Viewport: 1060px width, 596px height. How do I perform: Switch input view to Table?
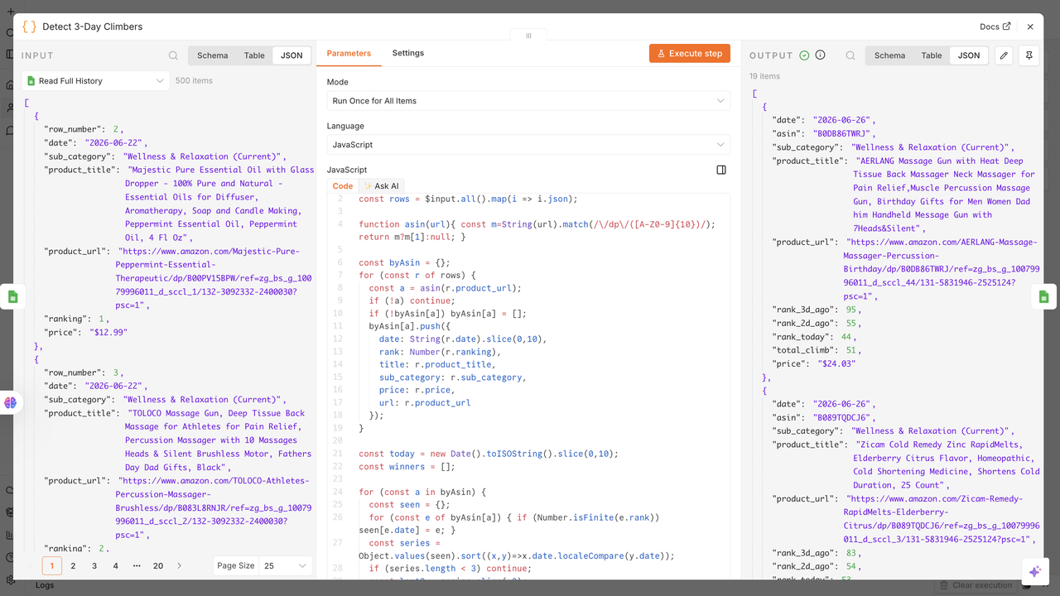(254, 55)
